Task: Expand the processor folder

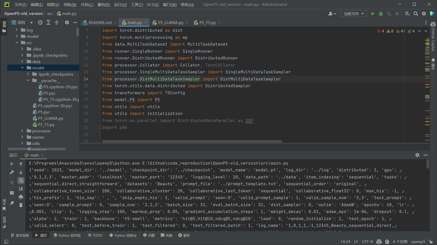Action: click(22, 131)
